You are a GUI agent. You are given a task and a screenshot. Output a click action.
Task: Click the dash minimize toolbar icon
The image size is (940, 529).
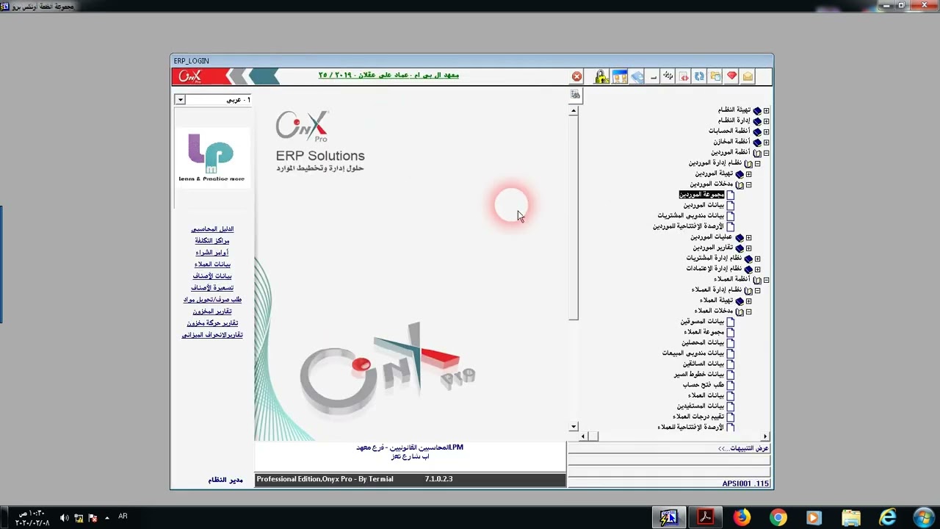coord(653,76)
